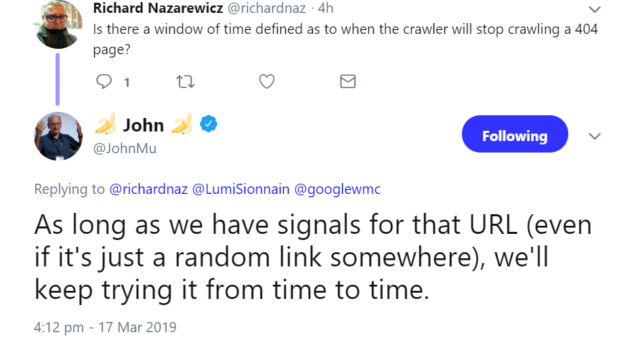Like Richard Nazarewicz's tweet with heart icon
This screenshot has width=636, height=341.
[267, 82]
